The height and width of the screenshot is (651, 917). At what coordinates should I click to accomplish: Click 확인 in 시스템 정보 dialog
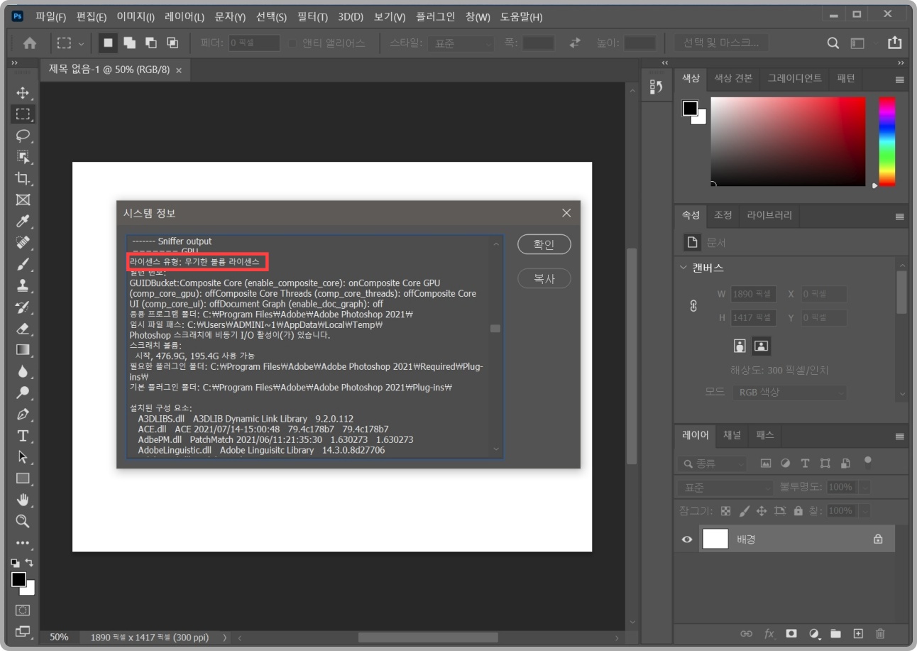point(544,244)
